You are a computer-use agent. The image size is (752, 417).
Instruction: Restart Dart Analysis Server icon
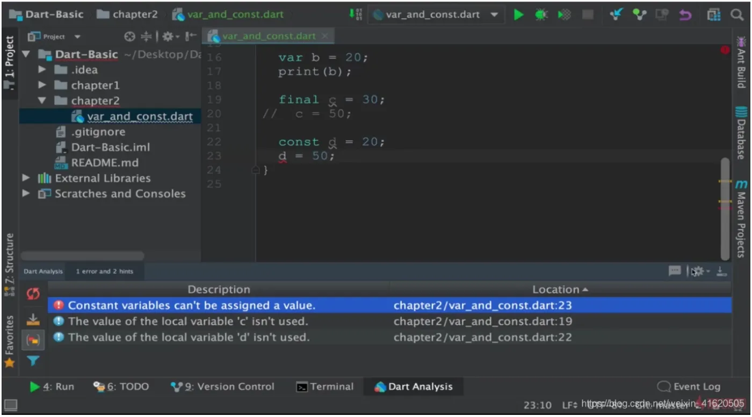[33, 294]
